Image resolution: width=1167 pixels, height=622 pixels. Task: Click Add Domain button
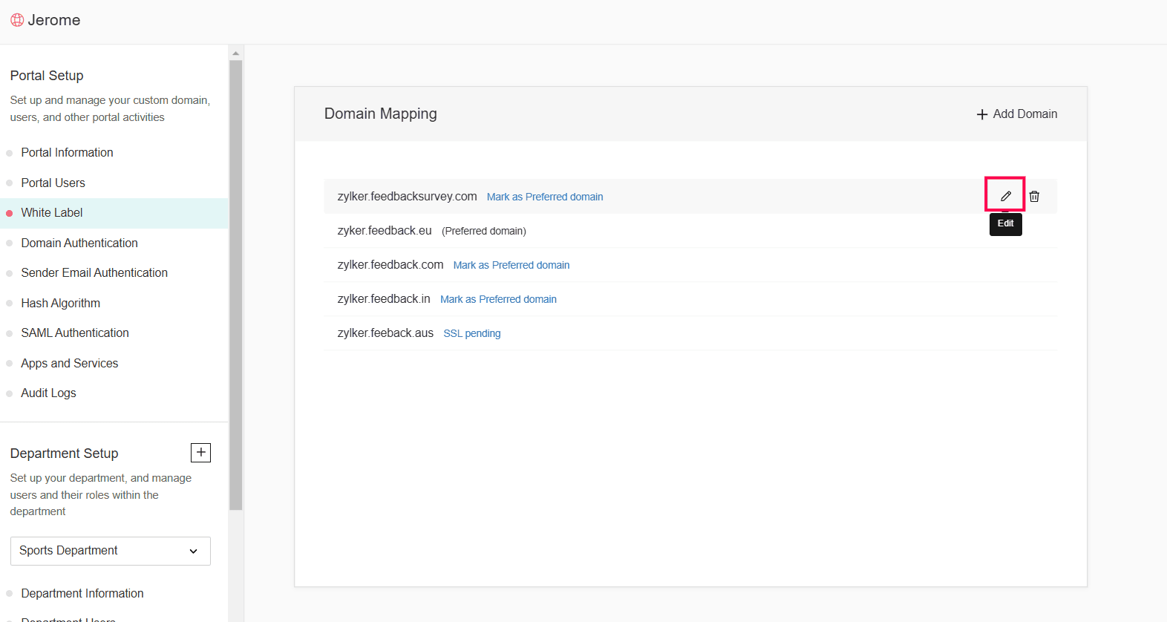(1016, 114)
